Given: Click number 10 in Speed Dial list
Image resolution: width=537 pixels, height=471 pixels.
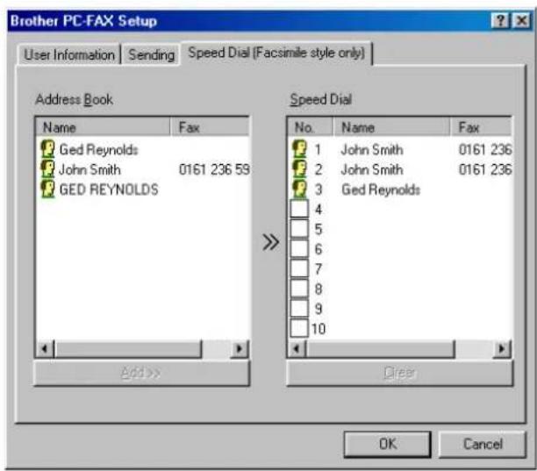Looking at the screenshot, I should (319, 329).
